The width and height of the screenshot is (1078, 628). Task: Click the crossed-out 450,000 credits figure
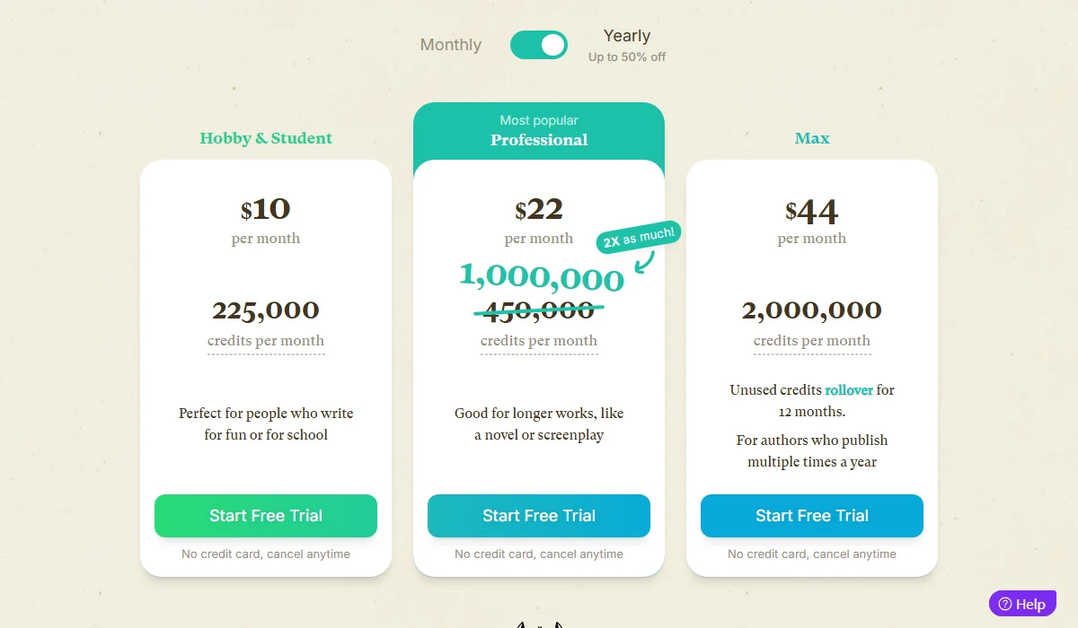[x=539, y=309]
